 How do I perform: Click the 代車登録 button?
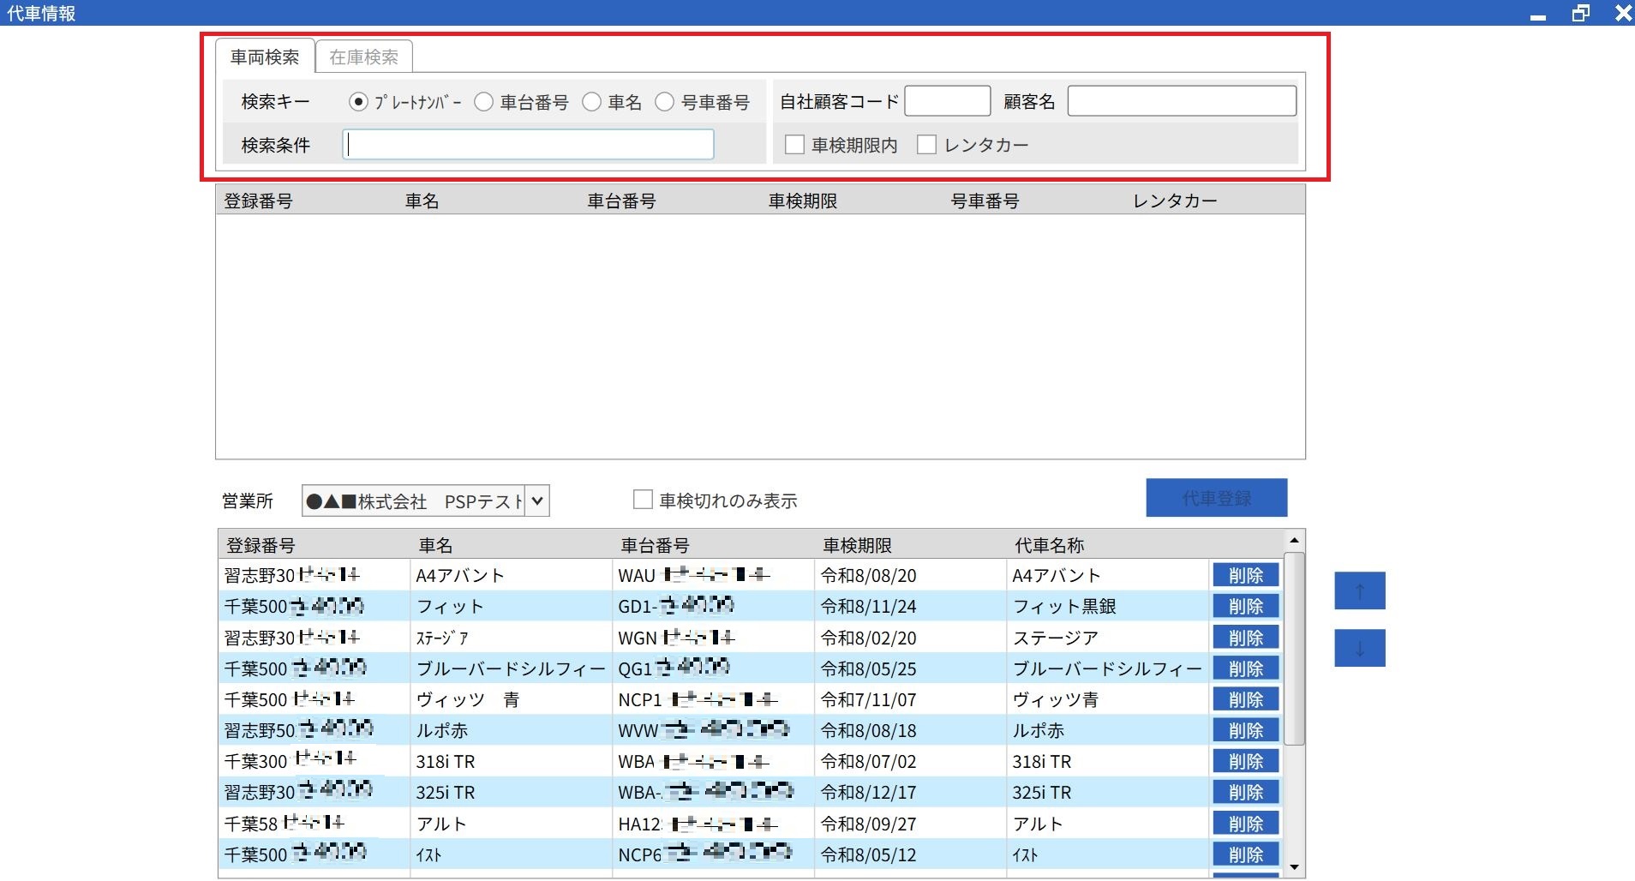(x=1217, y=498)
